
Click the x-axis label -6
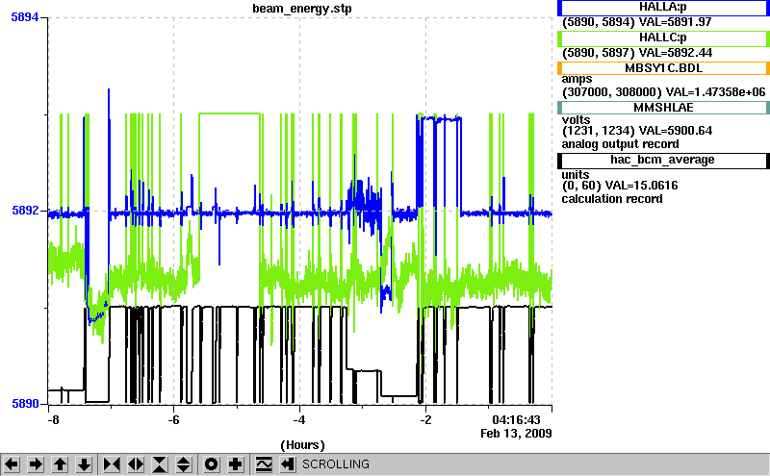pyautogui.click(x=173, y=420)
